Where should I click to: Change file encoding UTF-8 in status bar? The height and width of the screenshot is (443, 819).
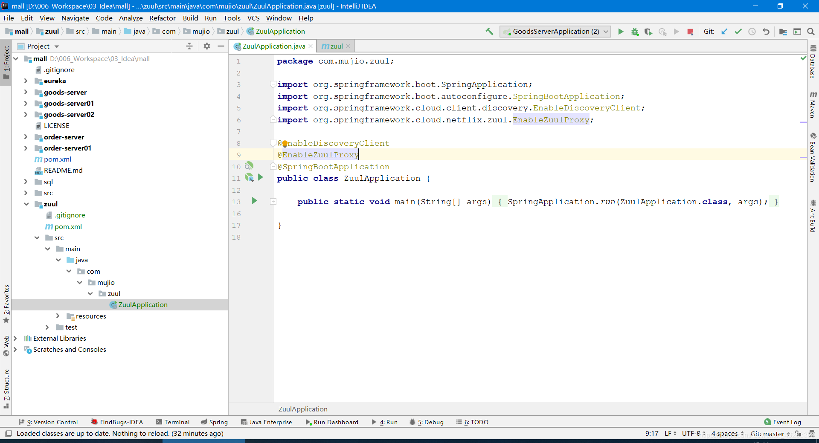point(694,434)
